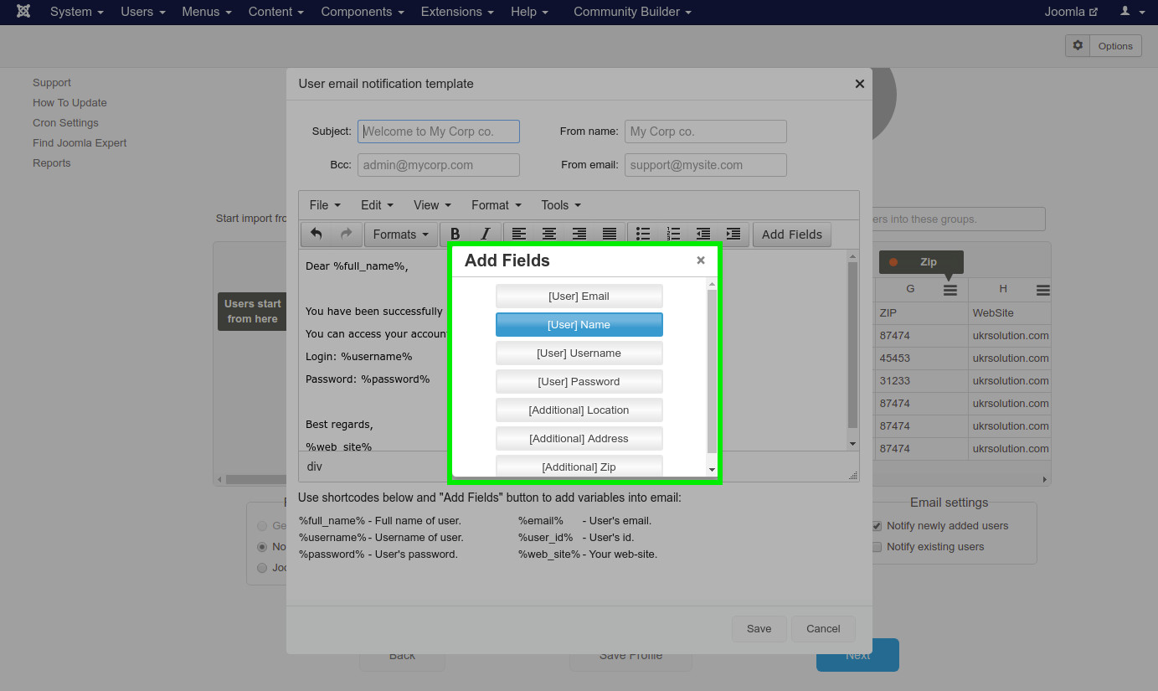The height and width of the screenshot is (691, 1158).
Task: Open the editor's Format menu dropdown
Action: pyautogui.click(x=496, y=205)
